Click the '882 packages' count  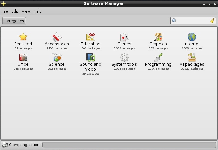(x=57, y=69)
